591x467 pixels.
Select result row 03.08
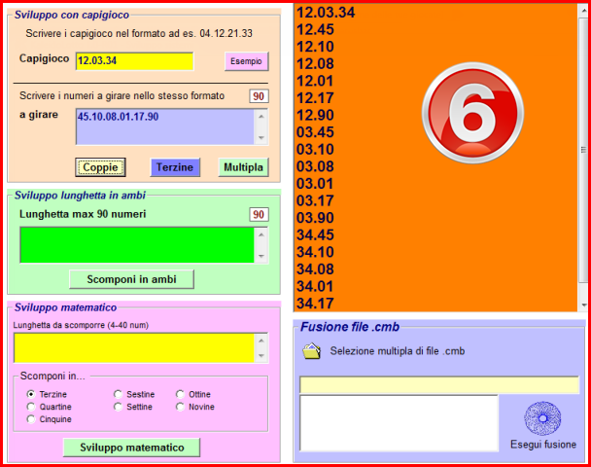pyautogui.click(x=315, y=166)
